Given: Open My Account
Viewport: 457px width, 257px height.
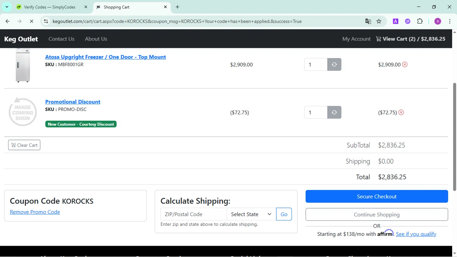Looking at the screenshot, I should click(x=356, y=39).
